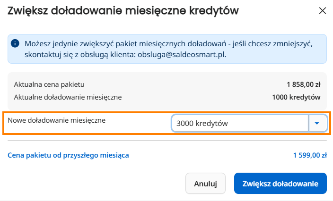Close the dialog with the X icon
The height and width of the screenshot is (201, 333).
click(x=323, y=10)
